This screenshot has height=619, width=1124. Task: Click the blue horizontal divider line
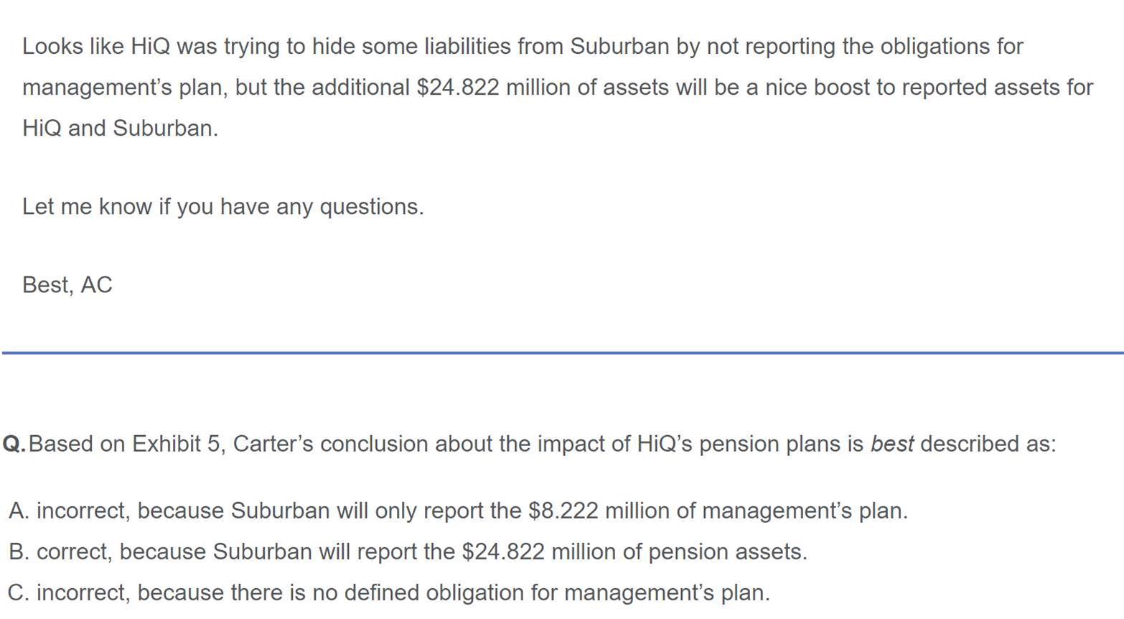click(x=562, y=353)
